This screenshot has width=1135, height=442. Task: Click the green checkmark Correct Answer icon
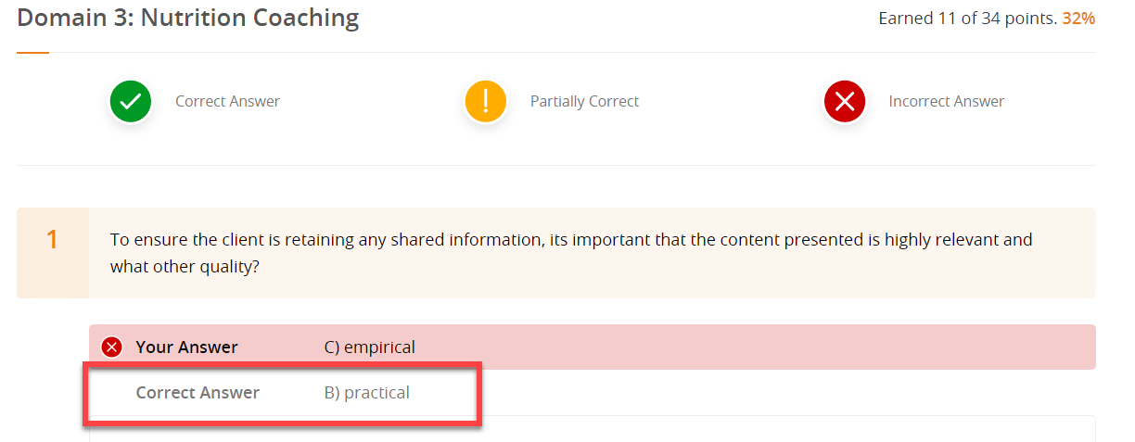pos(131,102)
